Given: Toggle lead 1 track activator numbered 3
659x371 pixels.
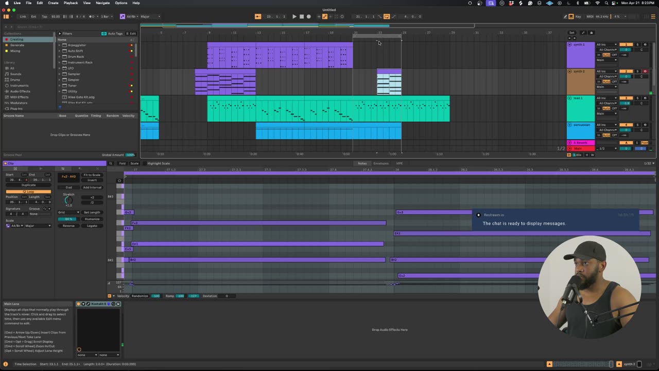Looking at the screenshot, I should pos(626,98).
